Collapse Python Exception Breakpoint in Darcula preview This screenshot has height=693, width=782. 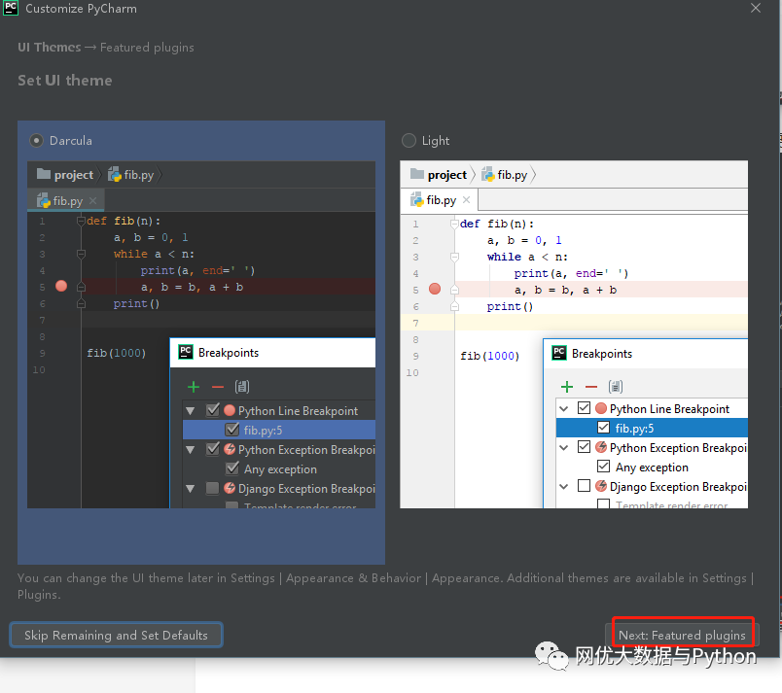pos(190,450)
